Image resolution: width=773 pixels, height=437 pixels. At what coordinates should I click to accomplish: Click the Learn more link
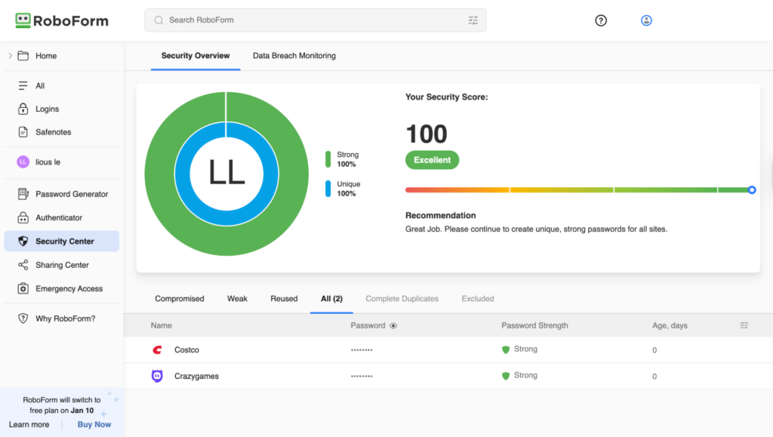(29, 424)
